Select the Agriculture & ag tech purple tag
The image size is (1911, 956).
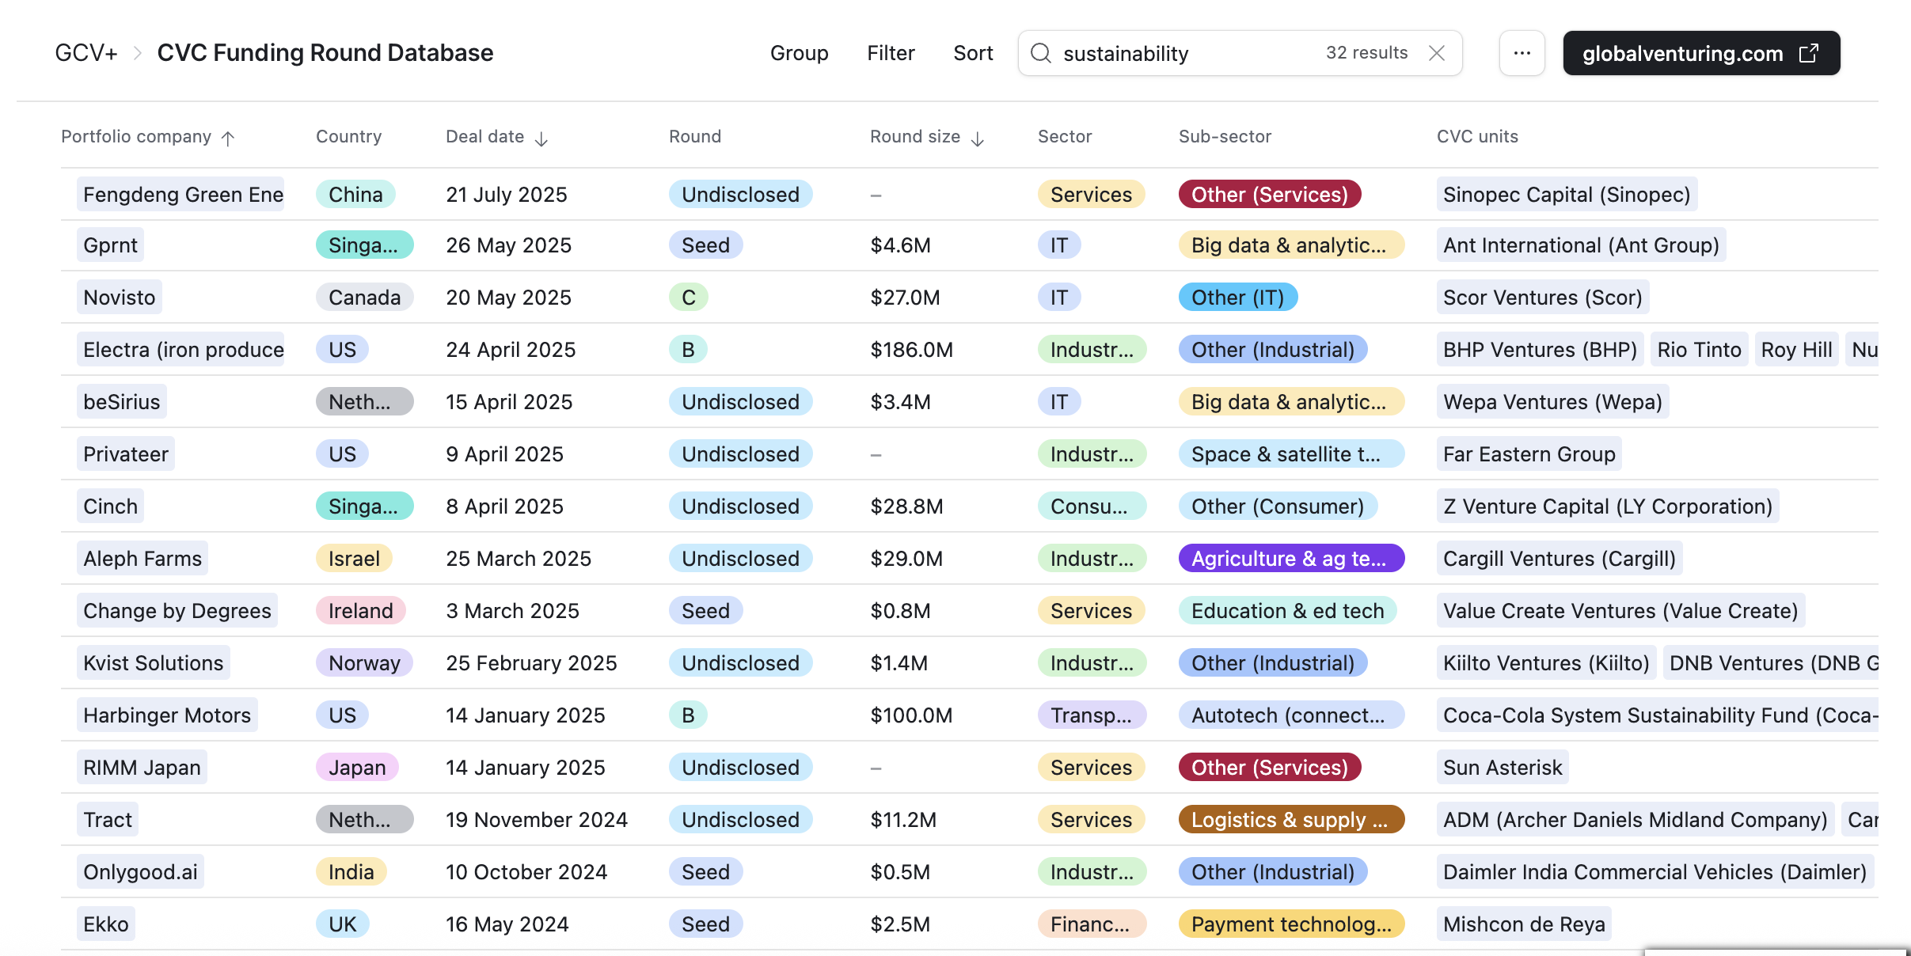click(1291, 559)
